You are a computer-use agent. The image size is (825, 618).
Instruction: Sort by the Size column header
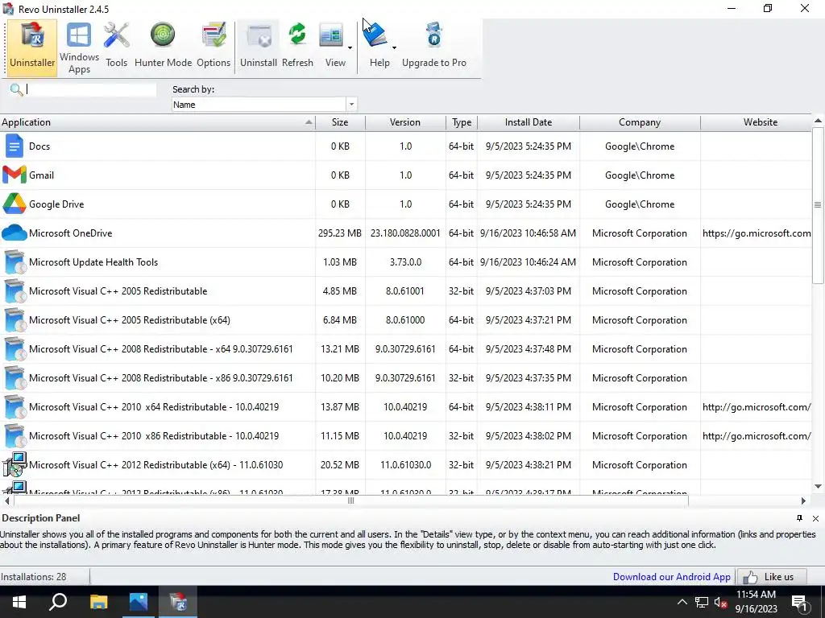[340, 122]
